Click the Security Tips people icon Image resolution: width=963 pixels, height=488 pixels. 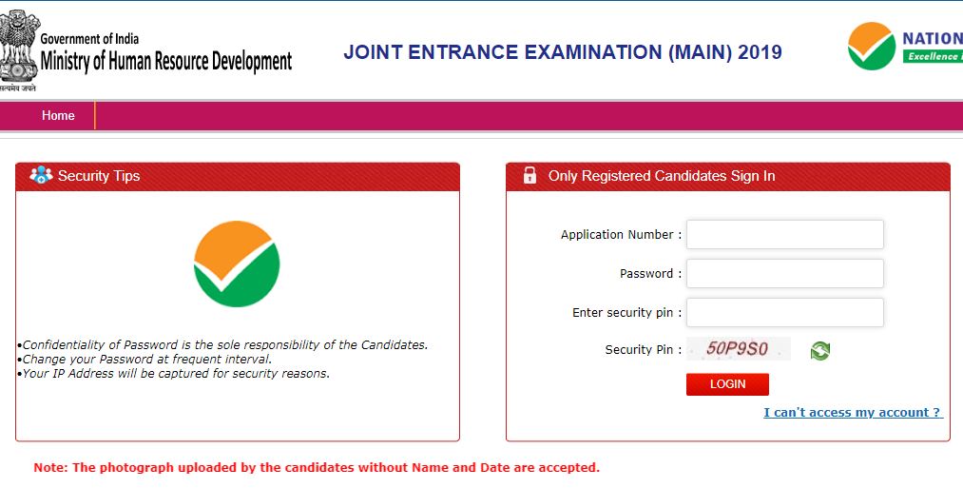coord(41,175)
